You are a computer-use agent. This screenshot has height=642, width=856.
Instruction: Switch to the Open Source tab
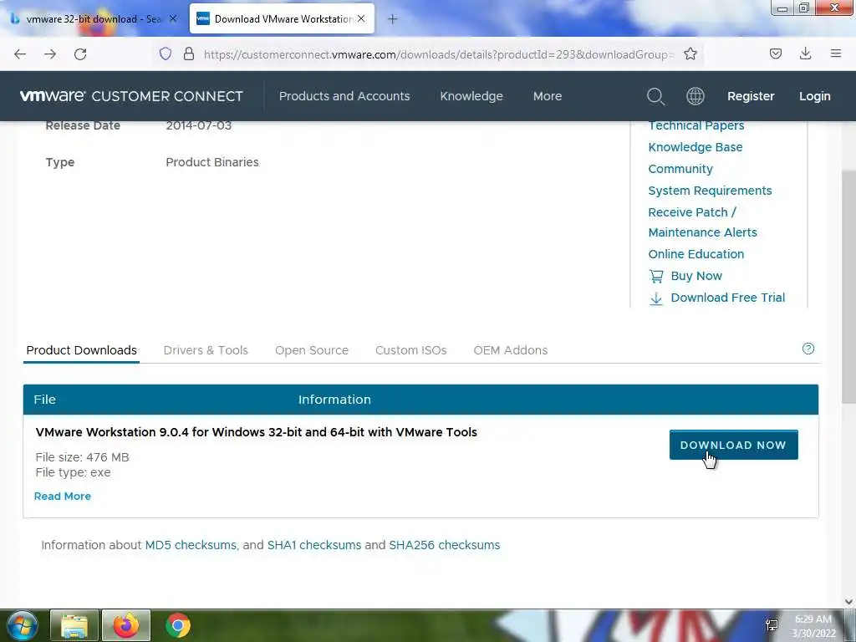(x=312, y=350)
